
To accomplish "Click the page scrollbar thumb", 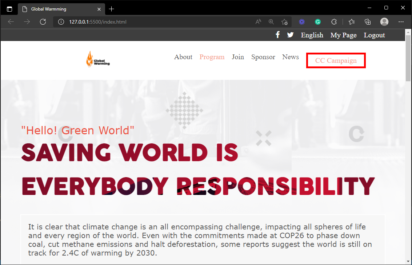I will pos(408,58).
